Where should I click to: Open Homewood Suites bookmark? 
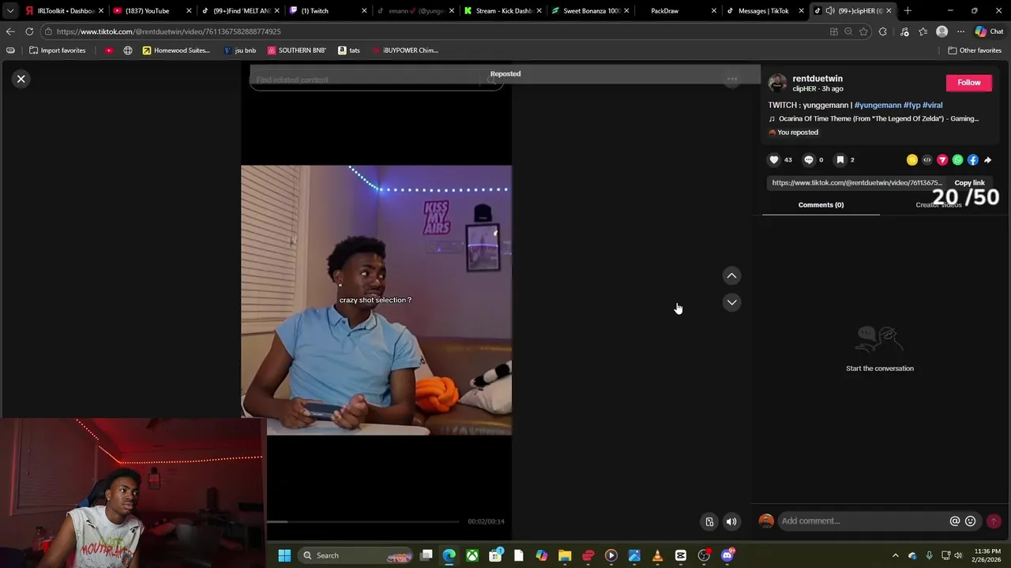point(176,50)
